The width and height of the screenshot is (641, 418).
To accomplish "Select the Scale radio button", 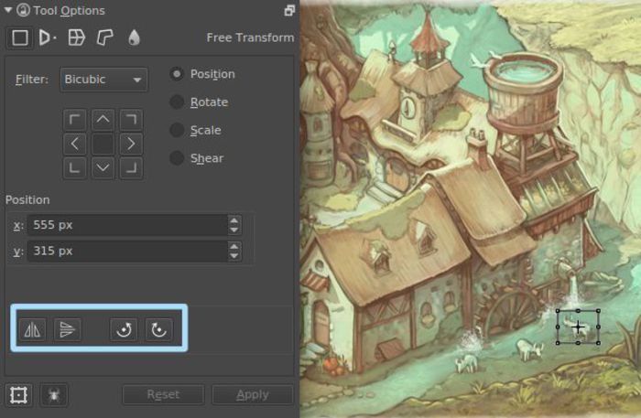I will pyautogui.click(x=177, y=130).
